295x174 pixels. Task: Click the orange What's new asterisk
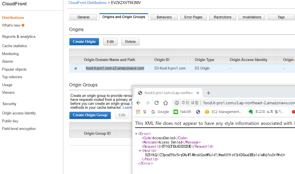(23, 25)
